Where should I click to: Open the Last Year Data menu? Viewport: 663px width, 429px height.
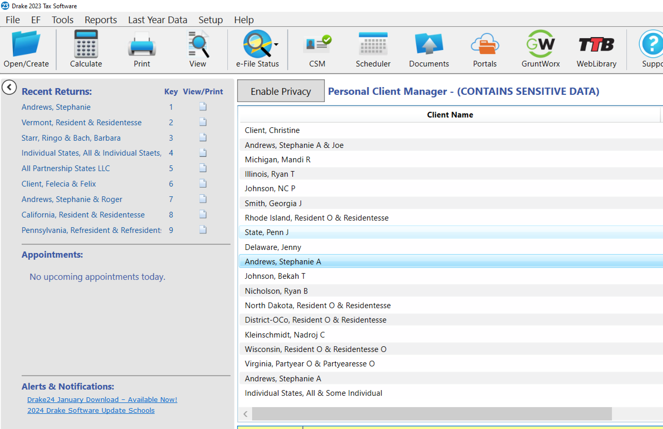tap(158, 20)
